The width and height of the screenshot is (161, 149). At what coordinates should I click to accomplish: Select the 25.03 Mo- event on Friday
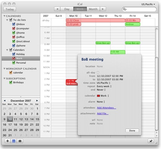click(x=133, y=20)
